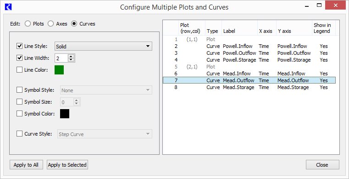349x179 pixels.
Task: Select the Mead.Inflow curve label
Action: point(237,74)
